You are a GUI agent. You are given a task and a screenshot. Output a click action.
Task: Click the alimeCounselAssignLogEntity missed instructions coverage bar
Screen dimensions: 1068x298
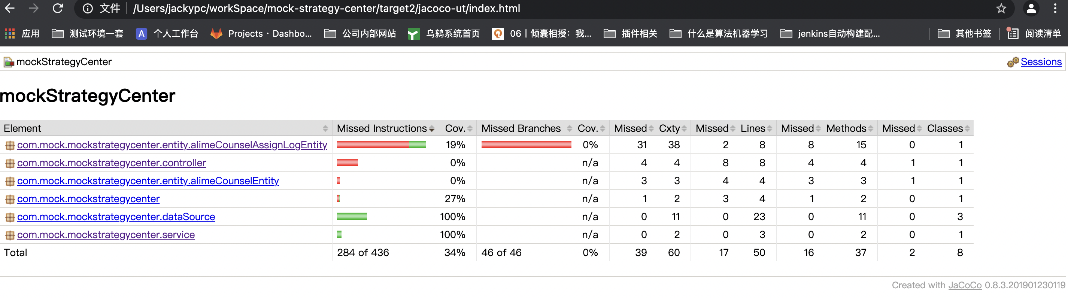382,145
